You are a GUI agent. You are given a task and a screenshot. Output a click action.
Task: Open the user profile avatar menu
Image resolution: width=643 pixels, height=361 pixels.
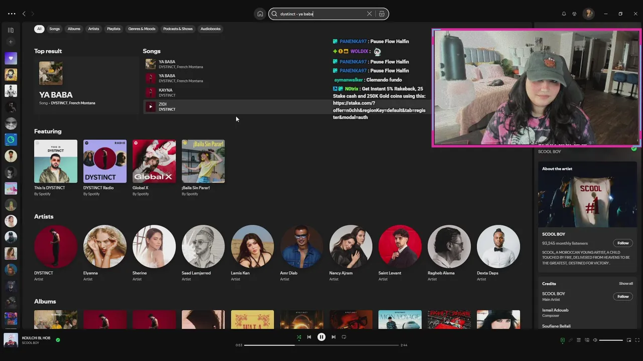pyautogui.click(x=588, y=14)
